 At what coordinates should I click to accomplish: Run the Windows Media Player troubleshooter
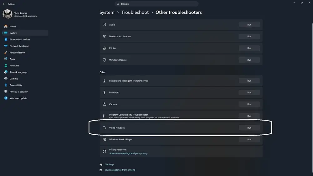tap(249, 139)
